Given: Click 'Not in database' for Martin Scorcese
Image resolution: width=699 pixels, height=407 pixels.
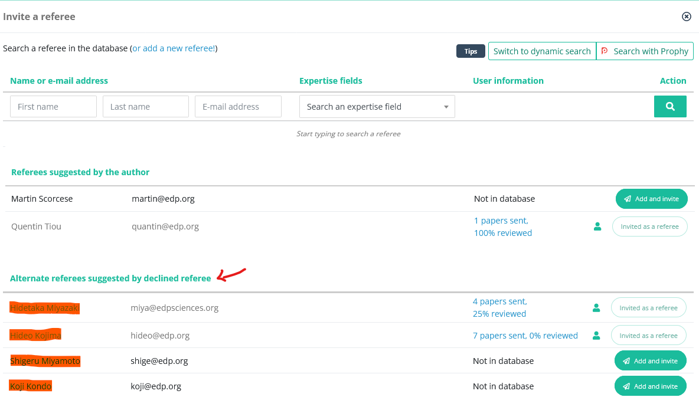Looking at the screenshot, I should click(504, 199).
